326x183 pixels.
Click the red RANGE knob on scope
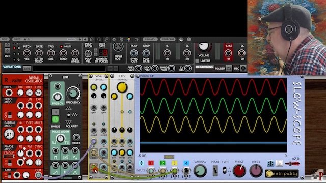click(239, 171)
